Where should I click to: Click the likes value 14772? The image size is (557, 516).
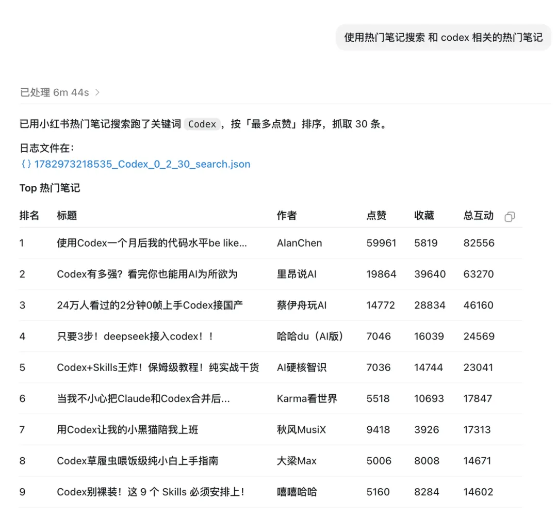pyautogui.click(x=381, y=305)
